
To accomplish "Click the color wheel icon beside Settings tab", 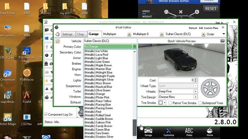I will click(x=58, y=34).
